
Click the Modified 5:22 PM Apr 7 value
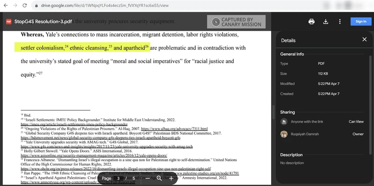pos(329,84)
